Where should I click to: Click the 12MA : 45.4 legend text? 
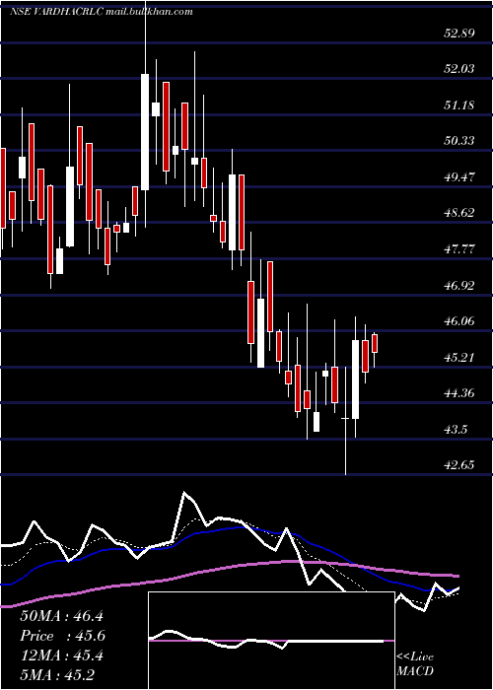[x=61, y=655]
